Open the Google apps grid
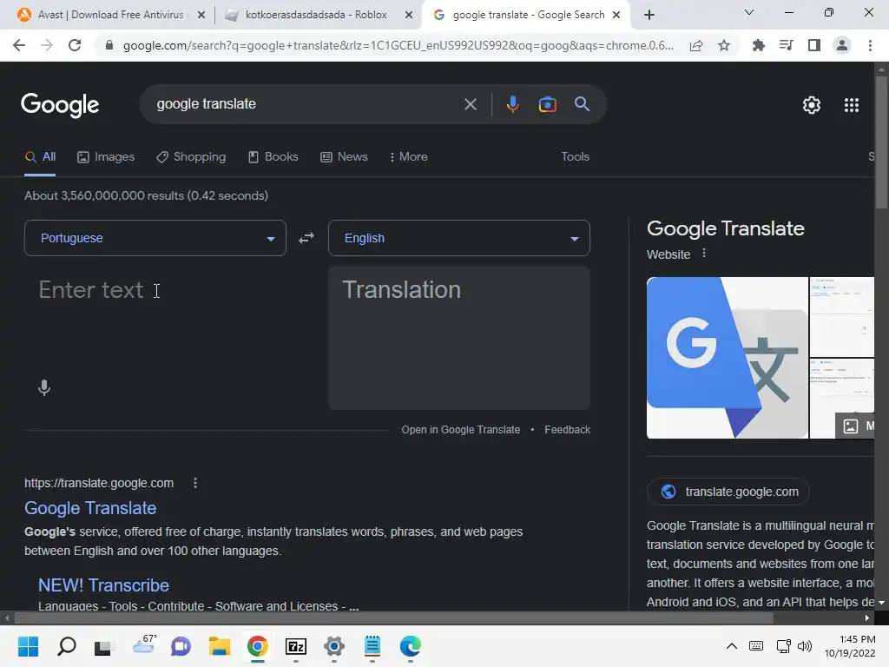889x667 pixels. tap(851, 105)
